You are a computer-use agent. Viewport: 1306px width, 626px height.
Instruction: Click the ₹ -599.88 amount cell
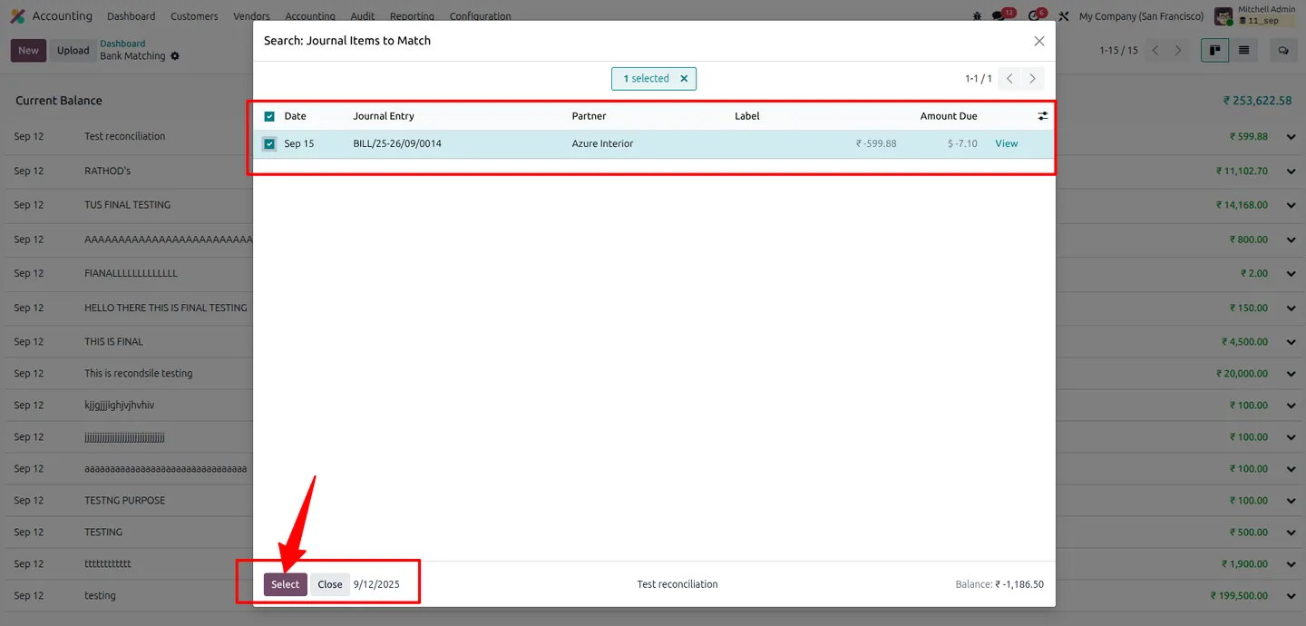point(876,143)
